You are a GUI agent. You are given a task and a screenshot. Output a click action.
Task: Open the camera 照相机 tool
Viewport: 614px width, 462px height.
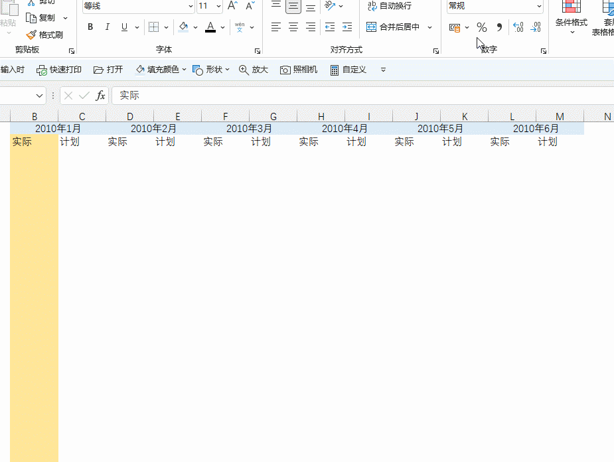tap(299, 70)
